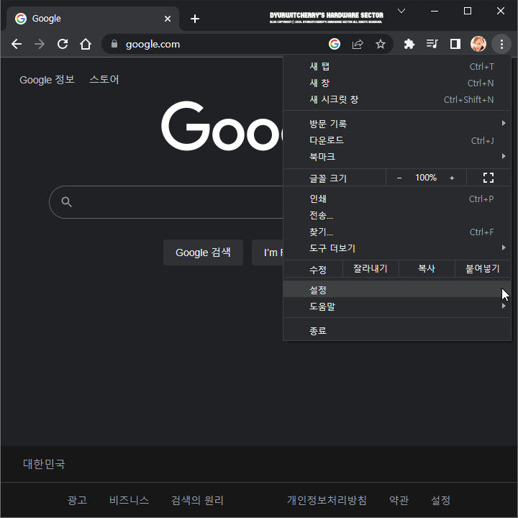
Task: Open the 광고 footer link
Action: tap(77, 500)
